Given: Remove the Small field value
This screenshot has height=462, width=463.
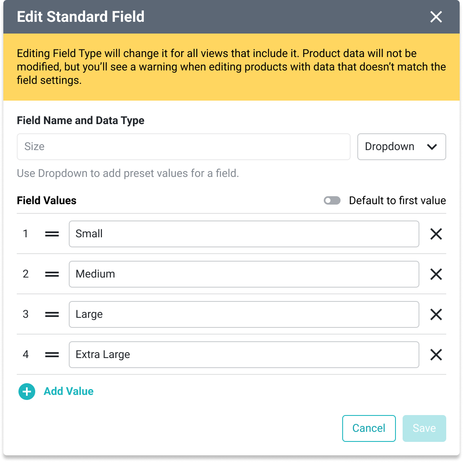Looking at the screenshot, I should [x=436, y=234].
